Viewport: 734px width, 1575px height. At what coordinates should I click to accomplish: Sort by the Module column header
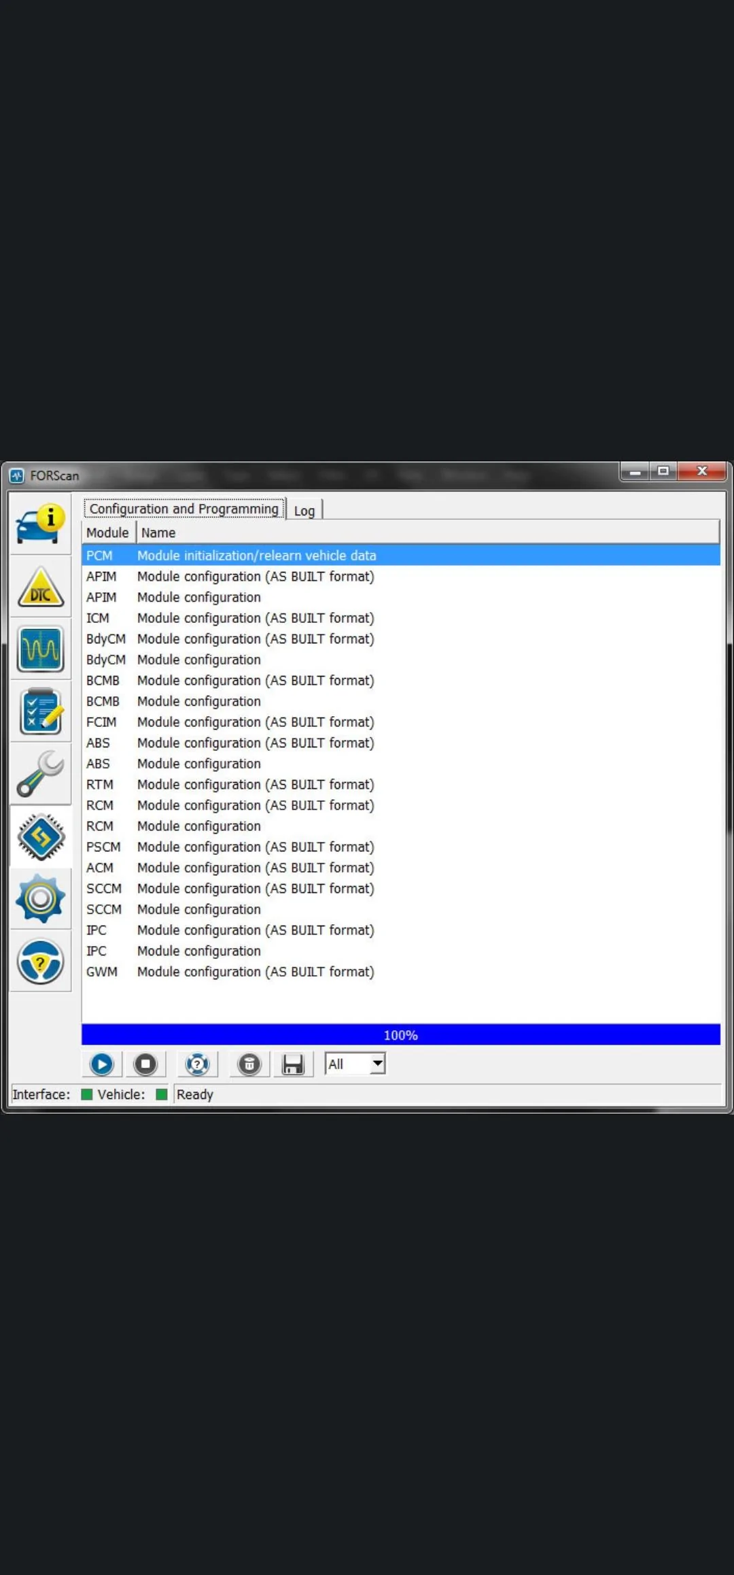tap(108, 532)
